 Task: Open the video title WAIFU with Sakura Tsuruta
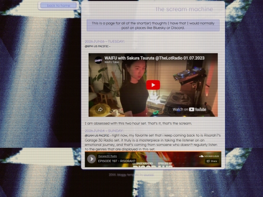[x=154, y=58]
